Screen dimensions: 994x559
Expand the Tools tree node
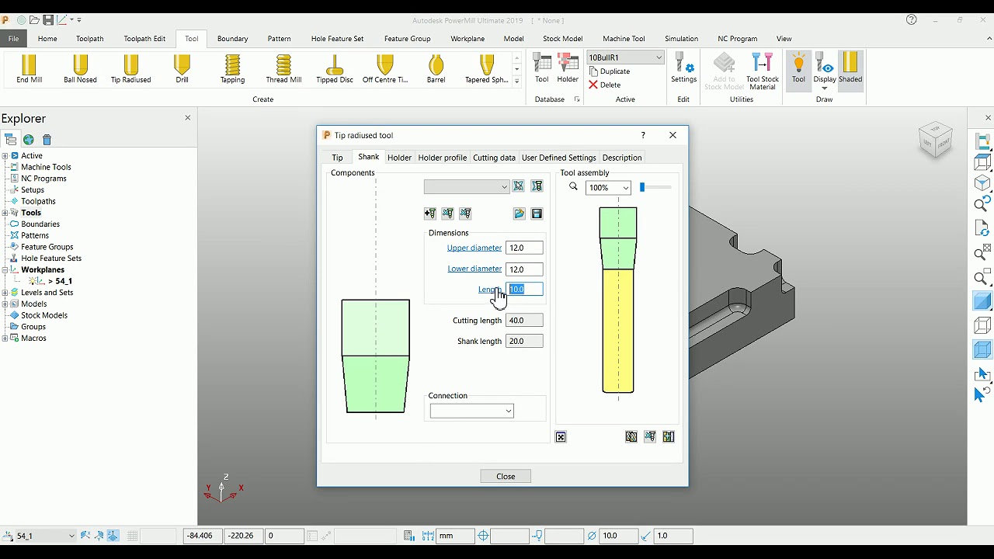tap(5, 213)
